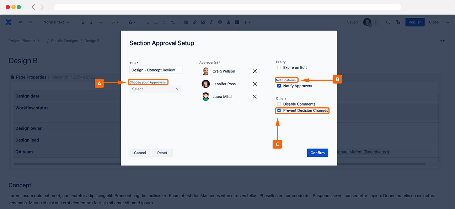Open the Choose your Approvers dropdown
The width and height of the screenshot is (455, 209).
coord(156,89)
